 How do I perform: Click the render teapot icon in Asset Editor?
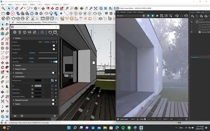click(x=50, y=32)
